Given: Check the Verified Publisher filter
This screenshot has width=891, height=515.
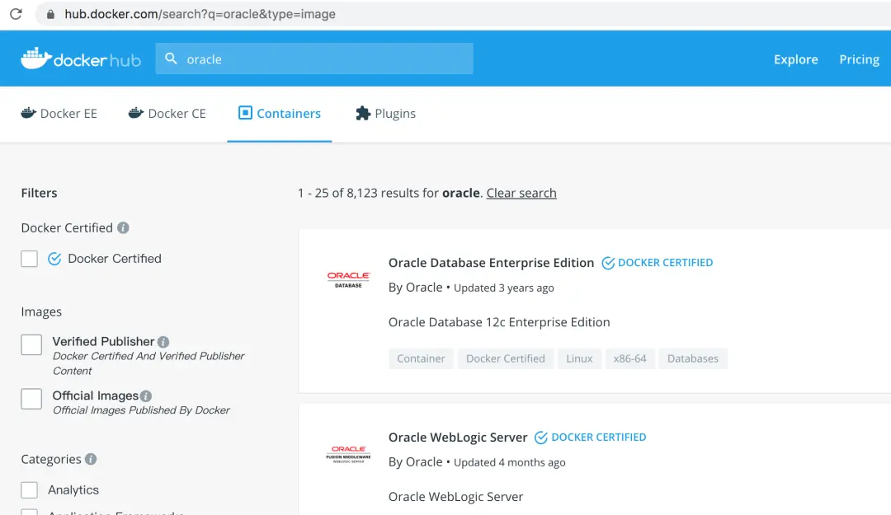Looking at the screenshot, I should click(x=31, y=344).
